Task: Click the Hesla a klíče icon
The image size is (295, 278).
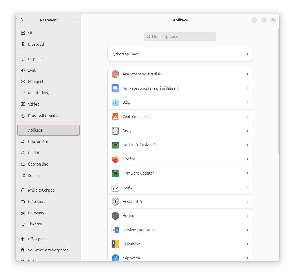Action: pyautogui.click(x=115, y=202)
